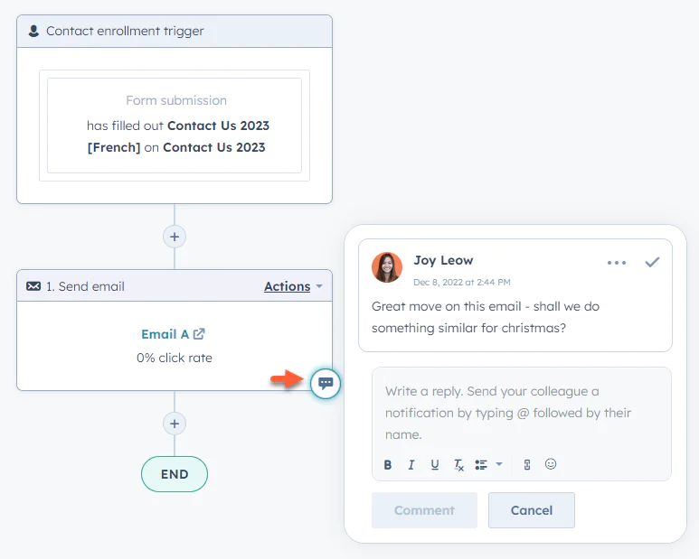
Task: Mark Joy Leow's comment as resolved
Action: [652, 262]
